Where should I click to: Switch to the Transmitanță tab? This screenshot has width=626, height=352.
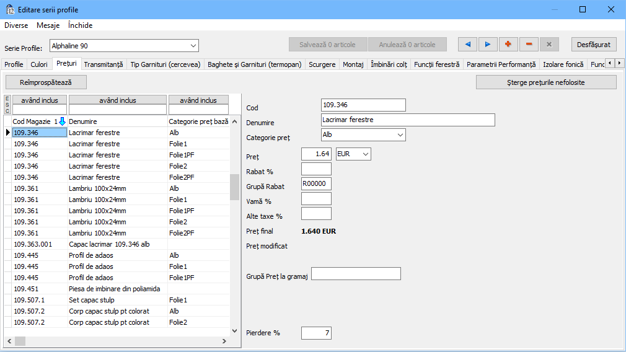click(104, 64)
